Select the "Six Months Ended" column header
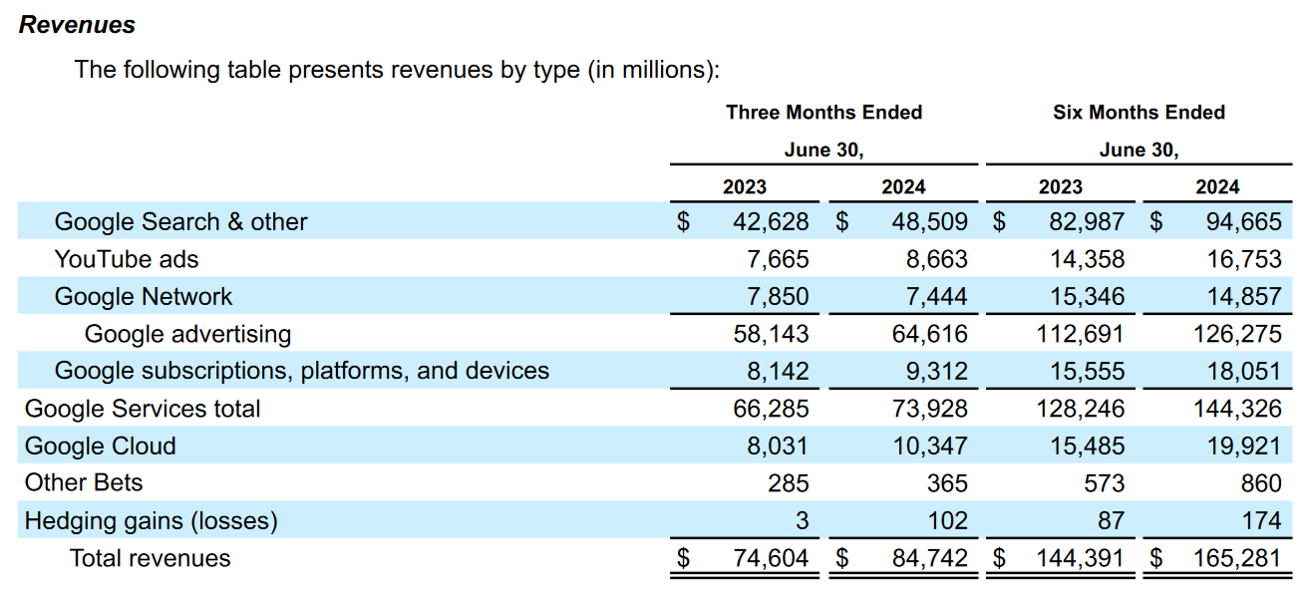1313x597 pixels. [x=1139, y=113]
